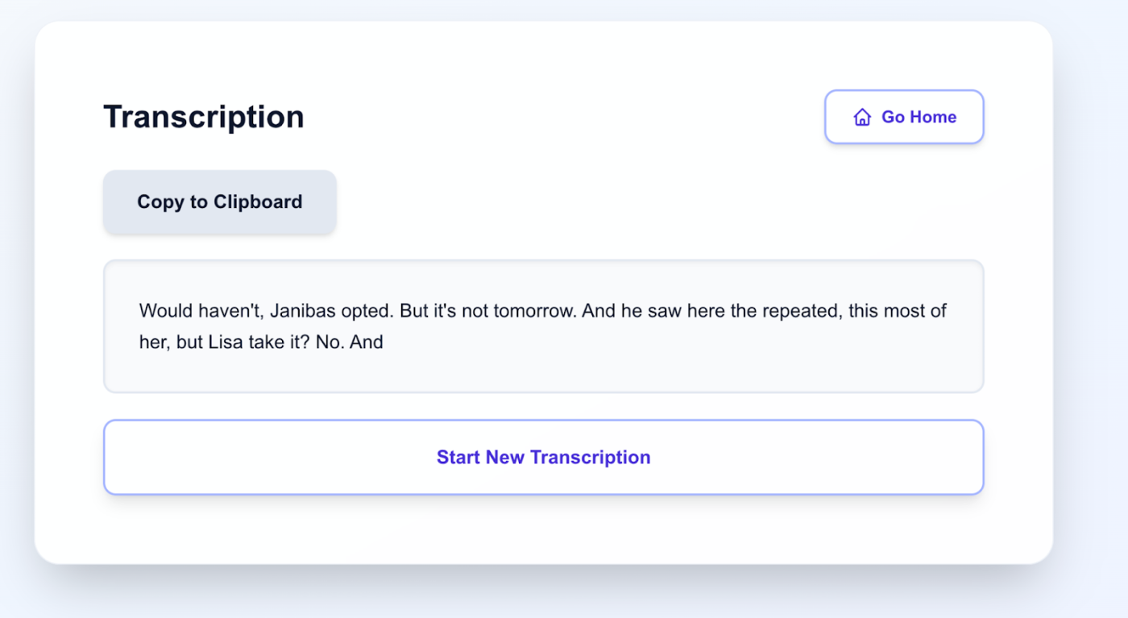Click the 'Go Home' label text
This screenshot has width=1128, height=618.
(x=919, y=117)
